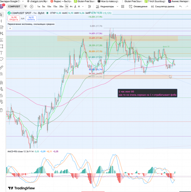The height and width of the screenshot is (192, 191).
Task: Select the patterns drawing tool
Action: (x=2, y=33)
